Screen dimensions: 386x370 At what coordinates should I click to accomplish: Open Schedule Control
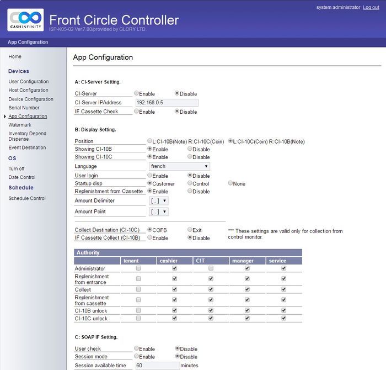(x=27, y=198)
